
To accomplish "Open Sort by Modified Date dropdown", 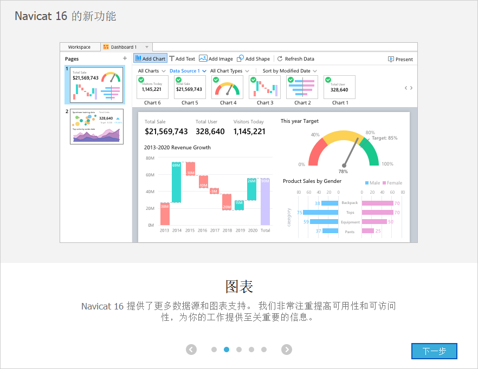I will coord(289,71).
